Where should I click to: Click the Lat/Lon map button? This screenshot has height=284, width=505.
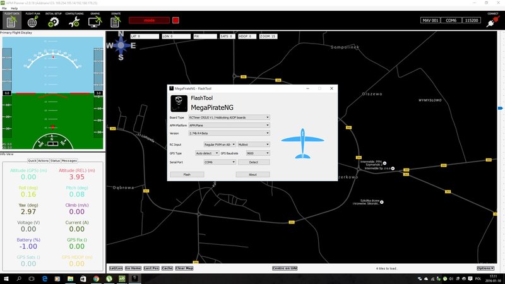[116, 268]
